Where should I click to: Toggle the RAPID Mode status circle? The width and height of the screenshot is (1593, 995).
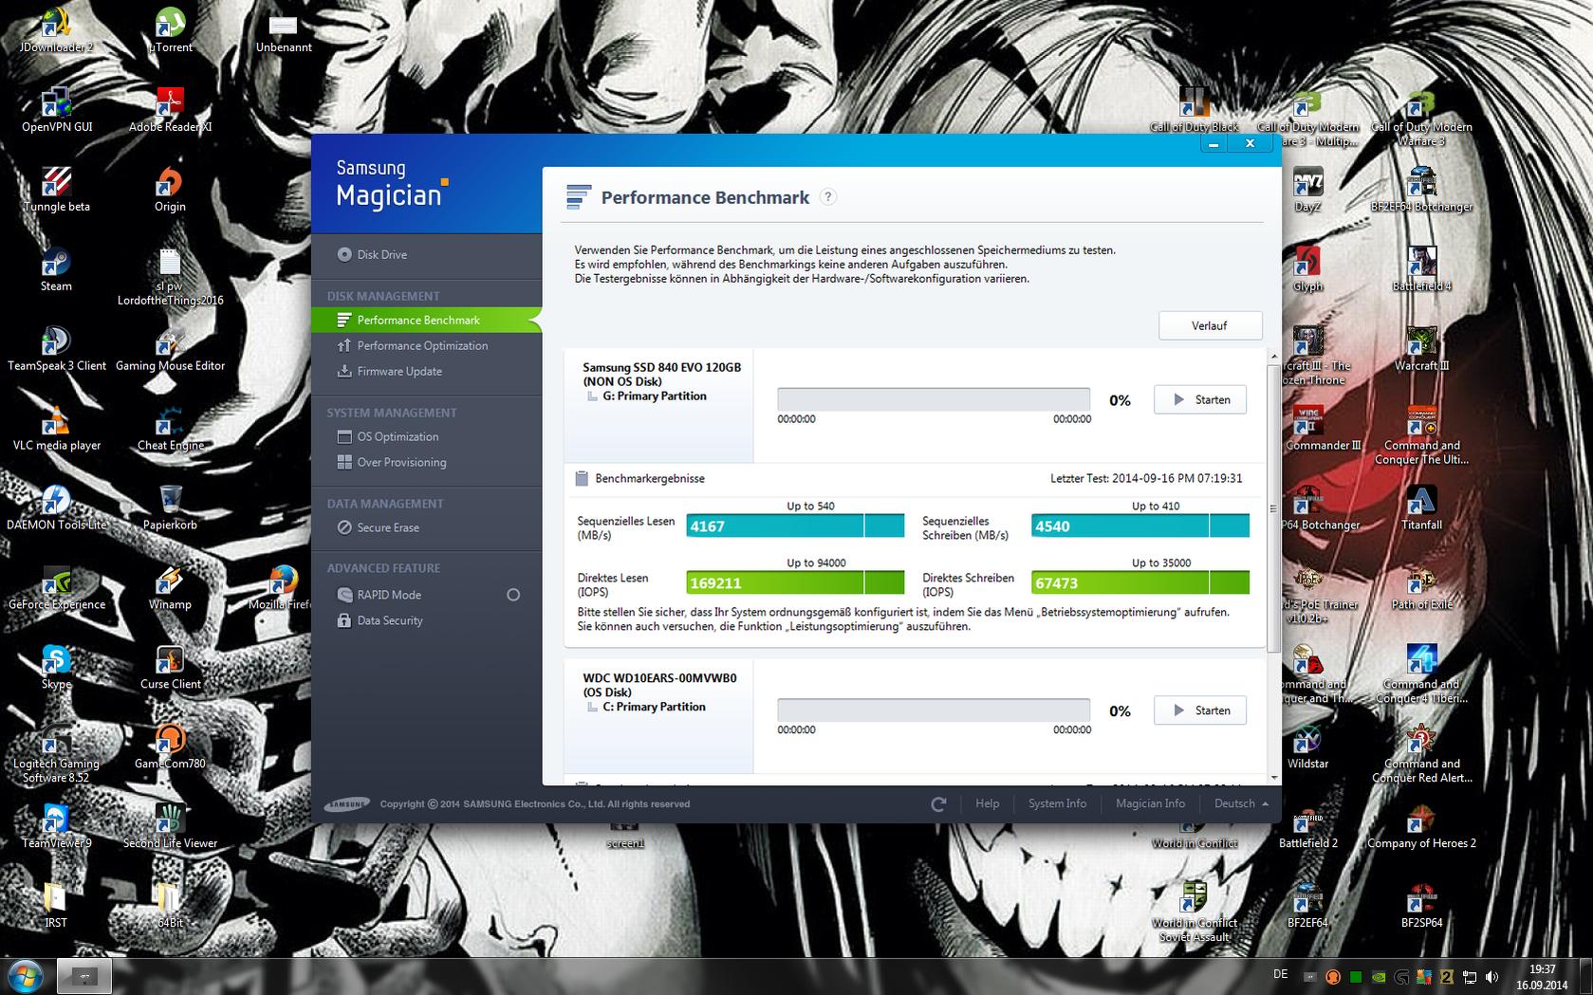tap(513, 595)
